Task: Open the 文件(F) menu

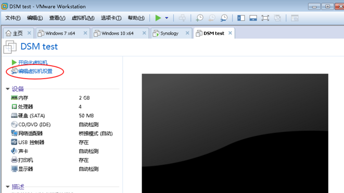Action: [x=13, y=18]
